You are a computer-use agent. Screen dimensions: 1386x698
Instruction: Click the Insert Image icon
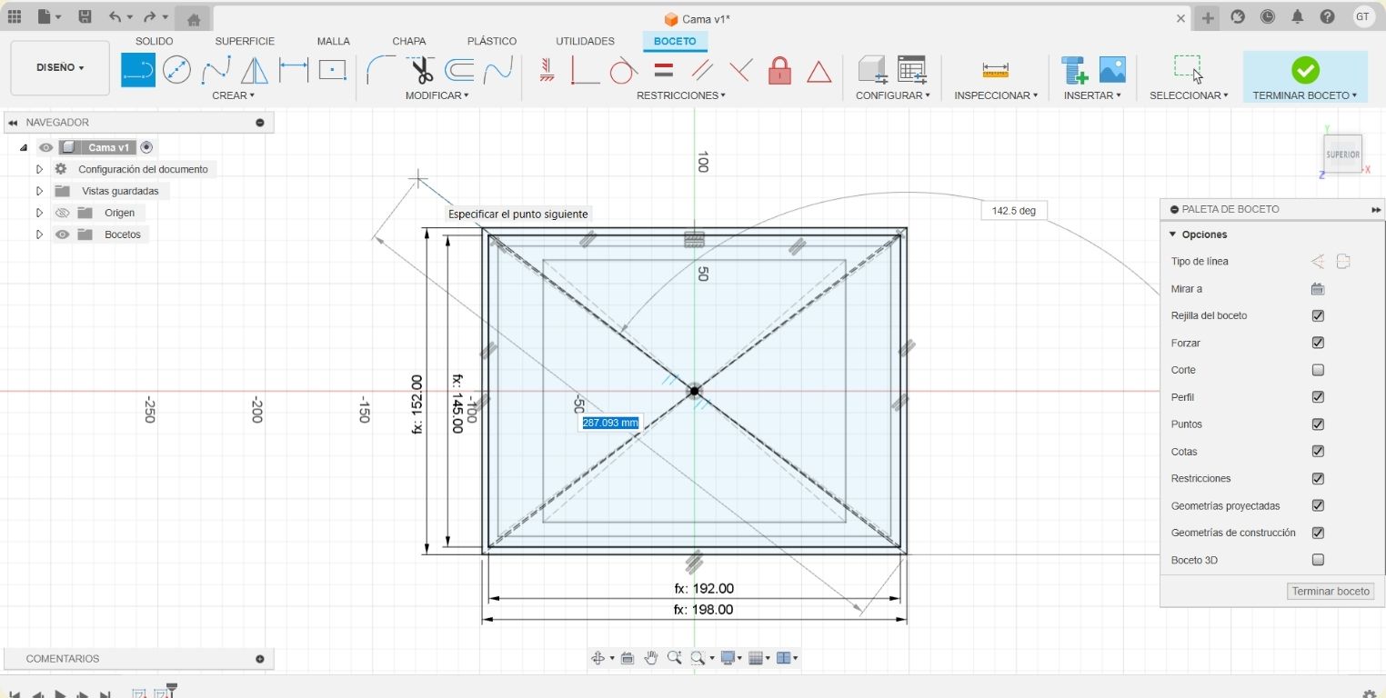[x=1112, y=70]
